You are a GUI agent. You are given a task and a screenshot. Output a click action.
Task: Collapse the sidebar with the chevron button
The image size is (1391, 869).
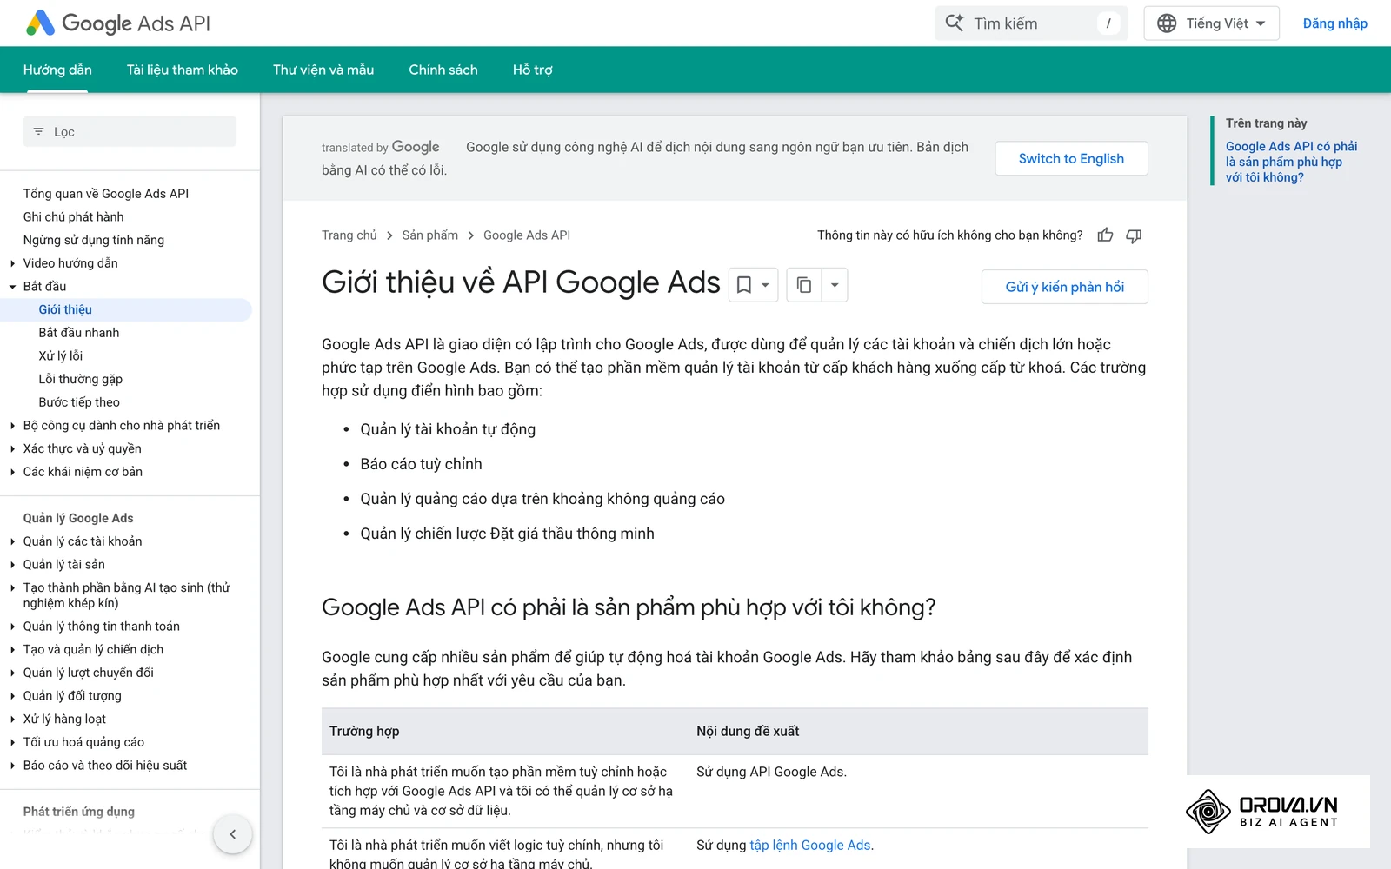point(232,834)
